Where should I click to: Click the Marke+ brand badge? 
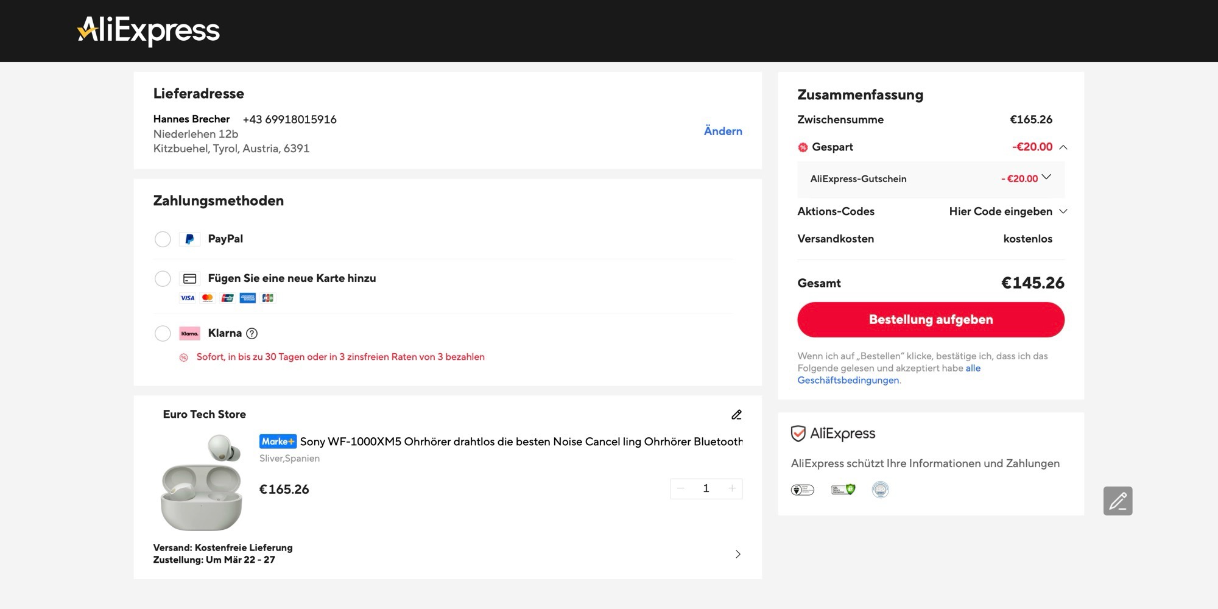point(278,442)
